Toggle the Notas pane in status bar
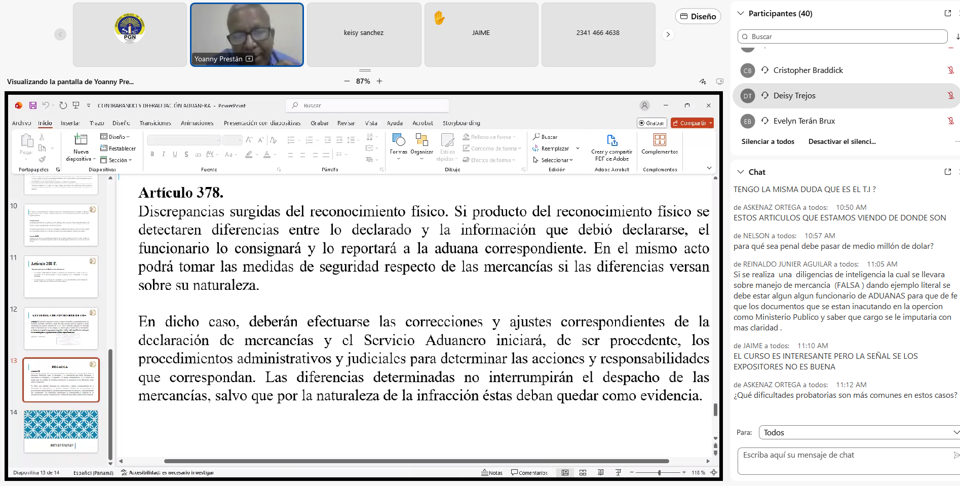 click(x=492, y=472)
